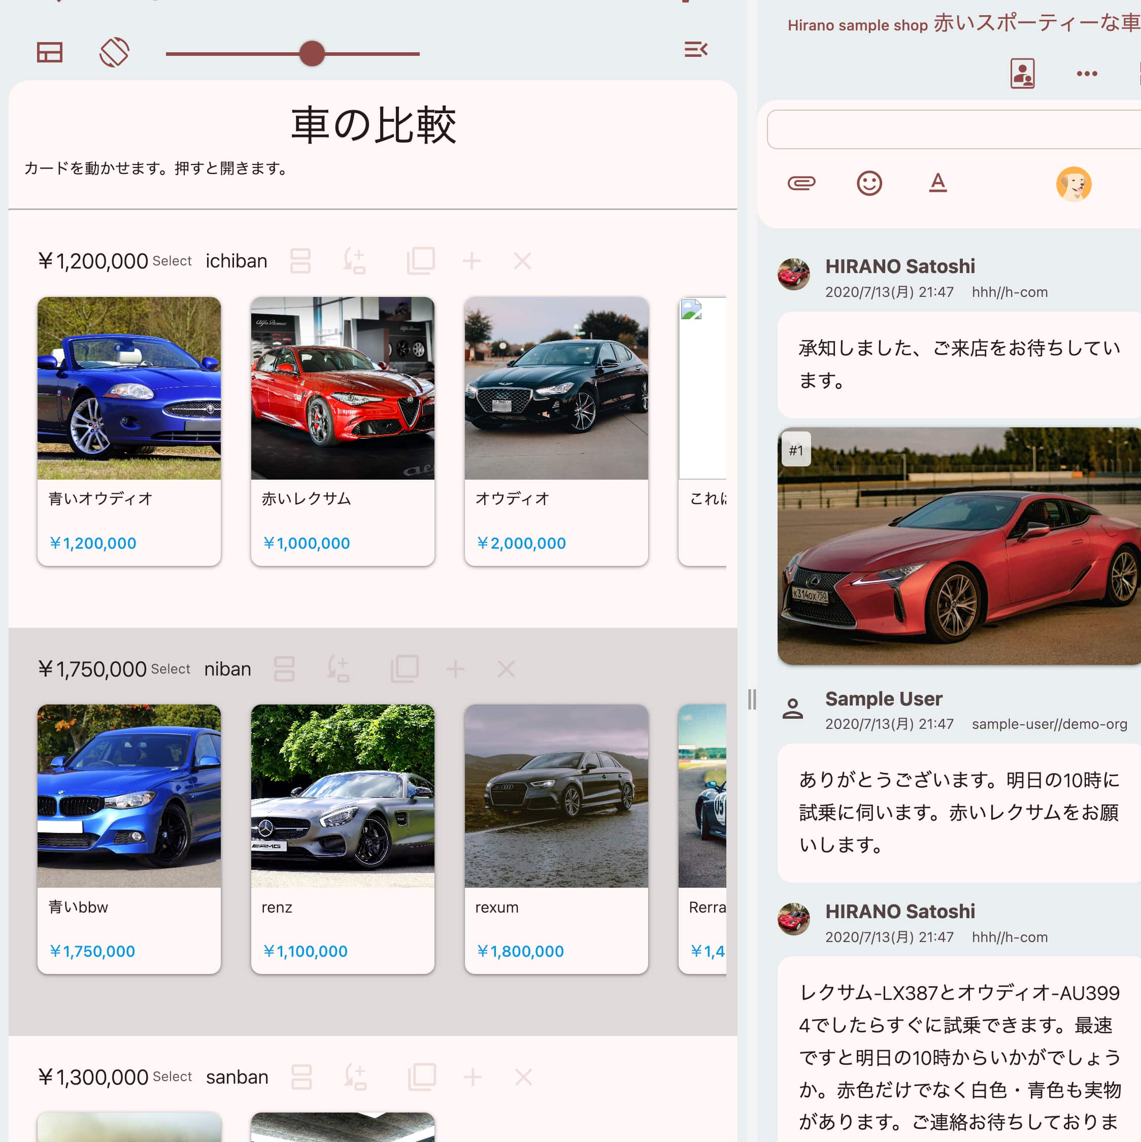The width and height of the screenshot is (1141, 1142).
Task: Adjust the card size slider handle
Action: coord(312,54)
